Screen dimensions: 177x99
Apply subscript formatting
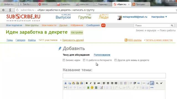click(157, 83)
